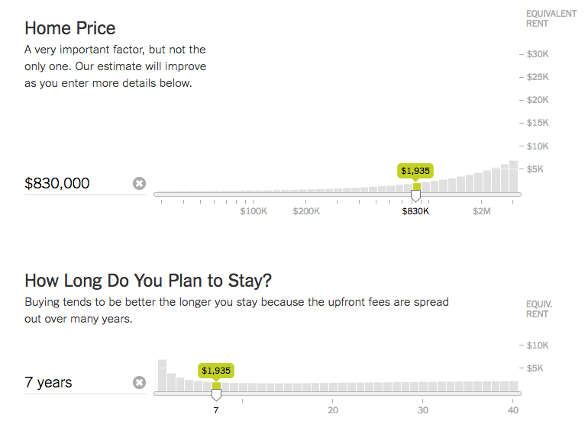The image size is (588, 437).
Task: Click the tallest first bar in stay chart
Action: click(162, 374)
